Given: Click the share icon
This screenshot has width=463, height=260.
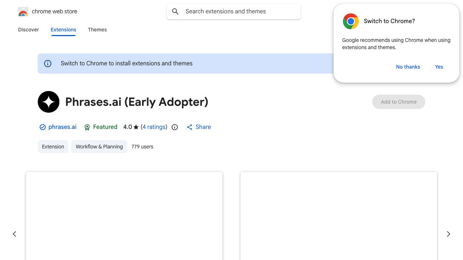Looking at the screenshot, I should point(190,127).
